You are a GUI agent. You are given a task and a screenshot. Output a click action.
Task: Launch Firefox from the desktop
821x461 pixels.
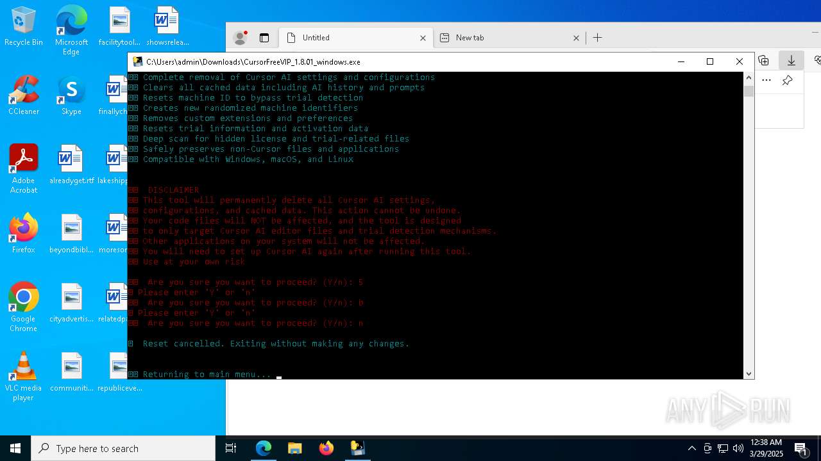[23, 234]
